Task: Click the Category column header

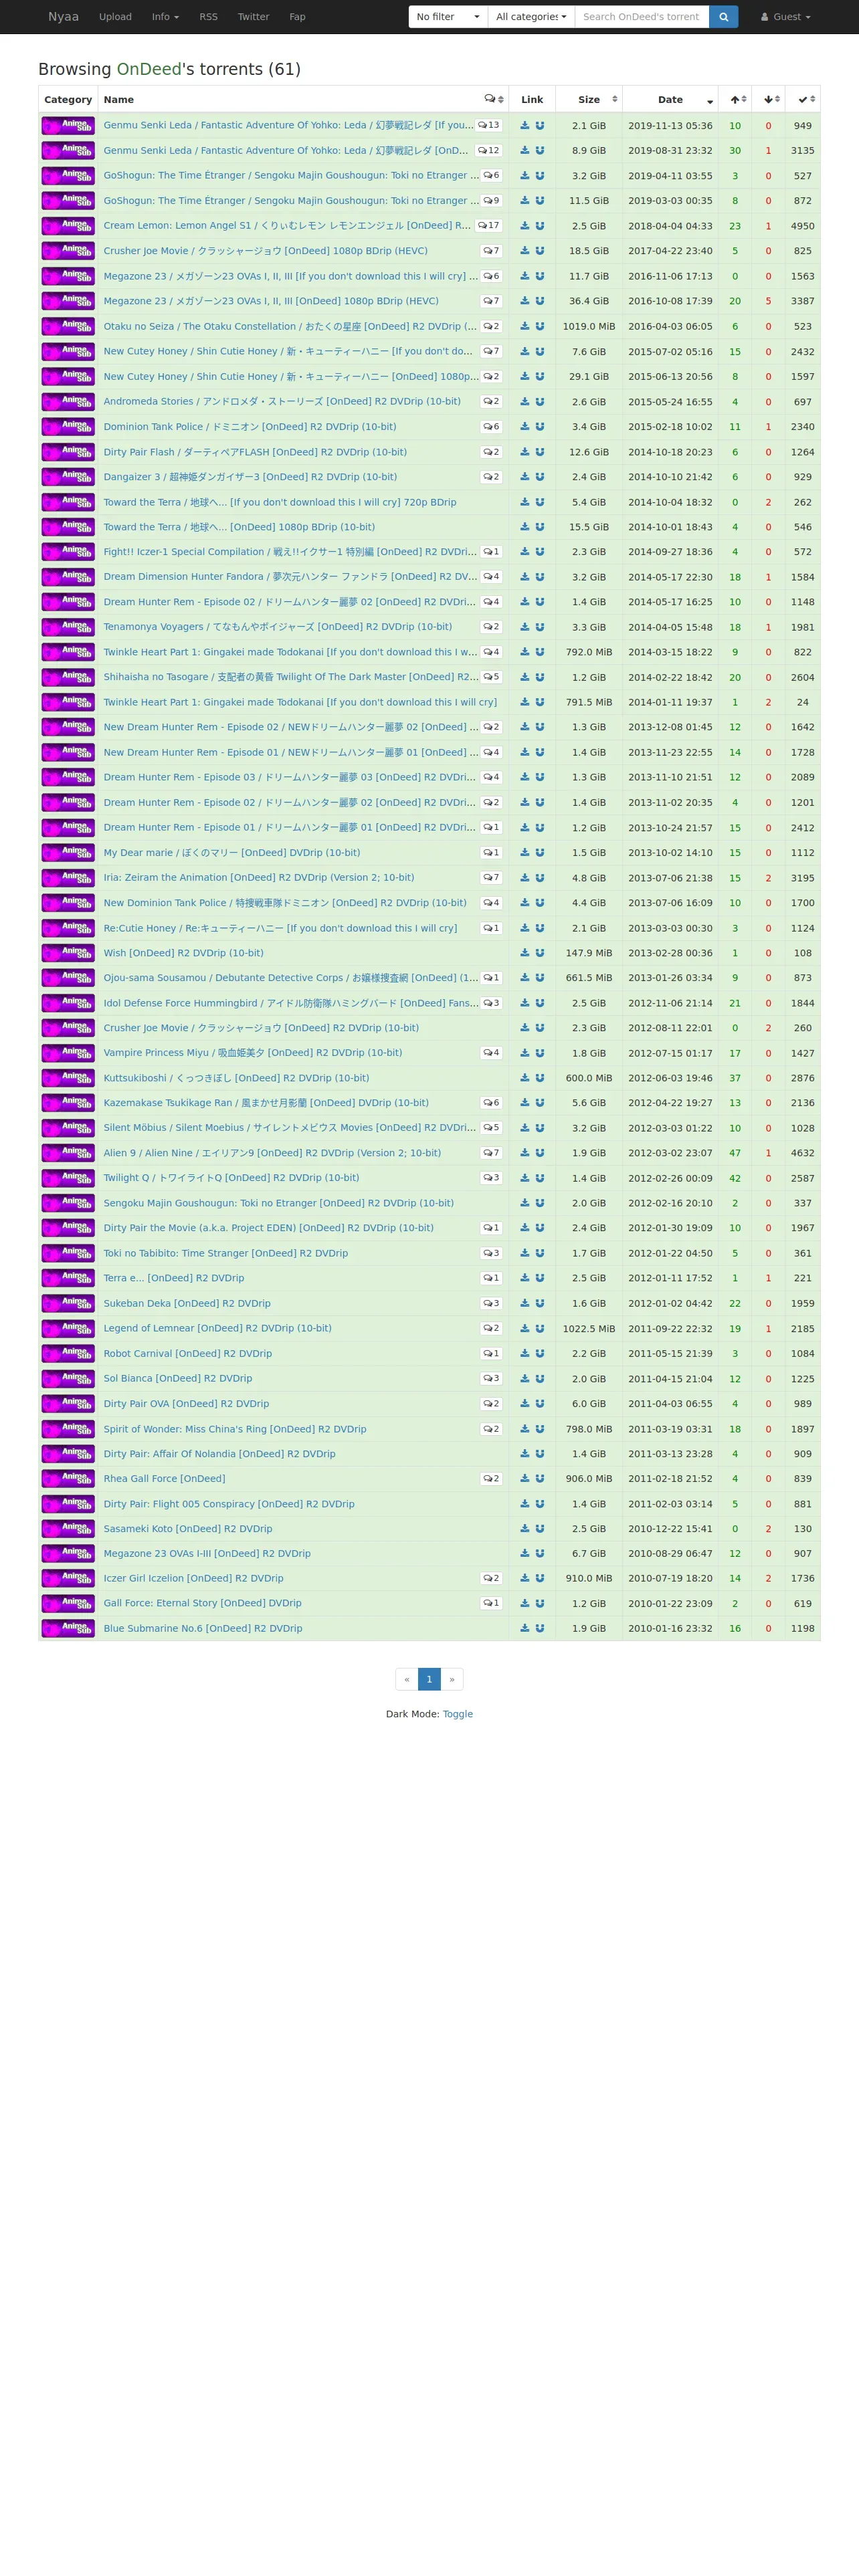Action: coord(68,99)
